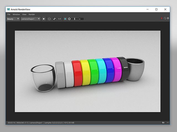Screen dimensions: 177x132
Task: Click the Maya logo in title bar
Action: (x=8, y=9)
